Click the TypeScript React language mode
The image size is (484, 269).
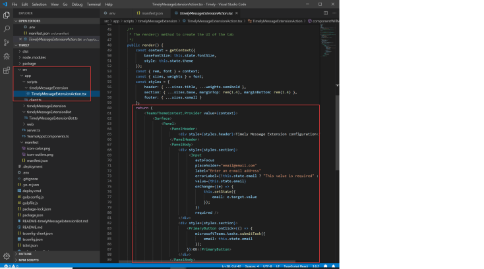(x=295, y=266)
